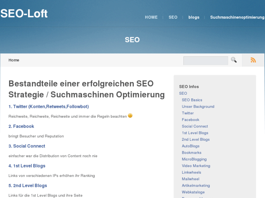Open Webkataloge in the sidebar
This screenshot has width=265, height=198.
tap(193, 192)
